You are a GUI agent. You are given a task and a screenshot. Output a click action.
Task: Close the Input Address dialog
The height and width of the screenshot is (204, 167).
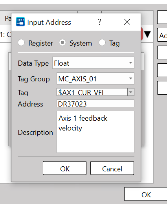(127, 22)
